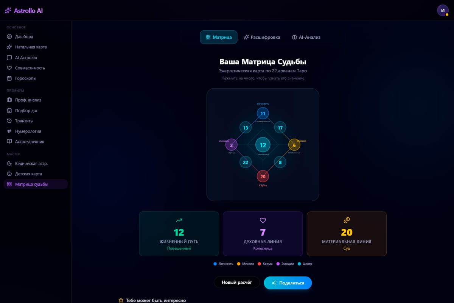Screen dimensions: 454x303
Task: Open the Жизненный путь 12 card
Action: [179, 233]
